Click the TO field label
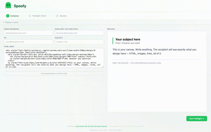The width and height of the screenshot is (211, 132). [5, 38]
